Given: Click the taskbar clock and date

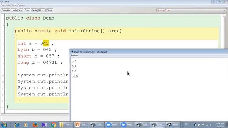Looking at the screenshot, I should 219,125.
